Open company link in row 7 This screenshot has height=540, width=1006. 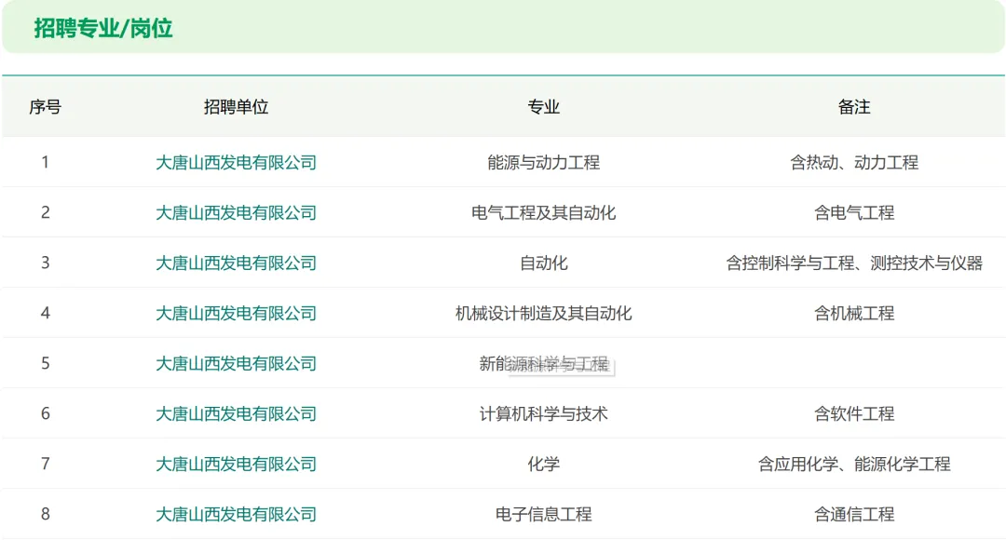click(236, 464)
